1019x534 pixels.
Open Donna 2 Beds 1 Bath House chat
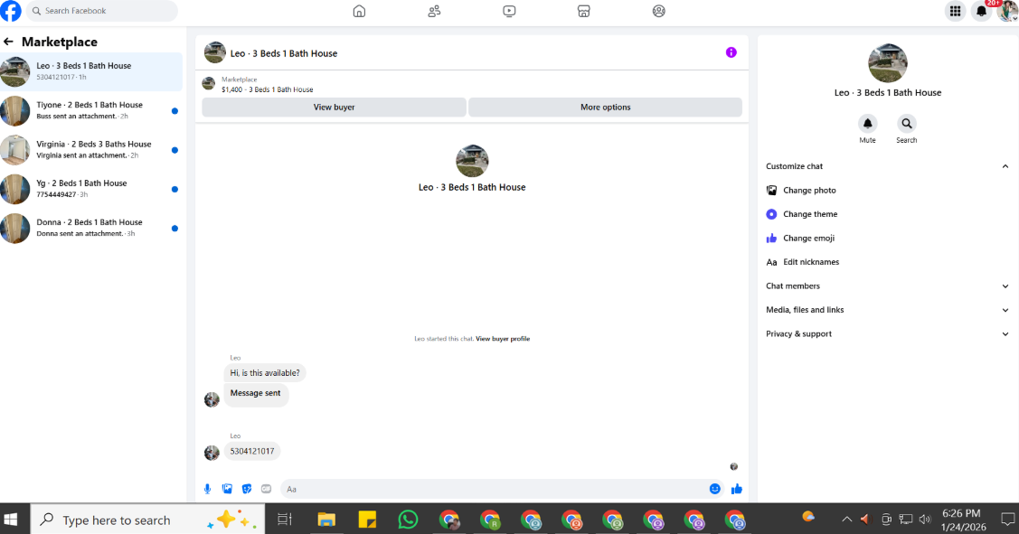pos(91,228)
